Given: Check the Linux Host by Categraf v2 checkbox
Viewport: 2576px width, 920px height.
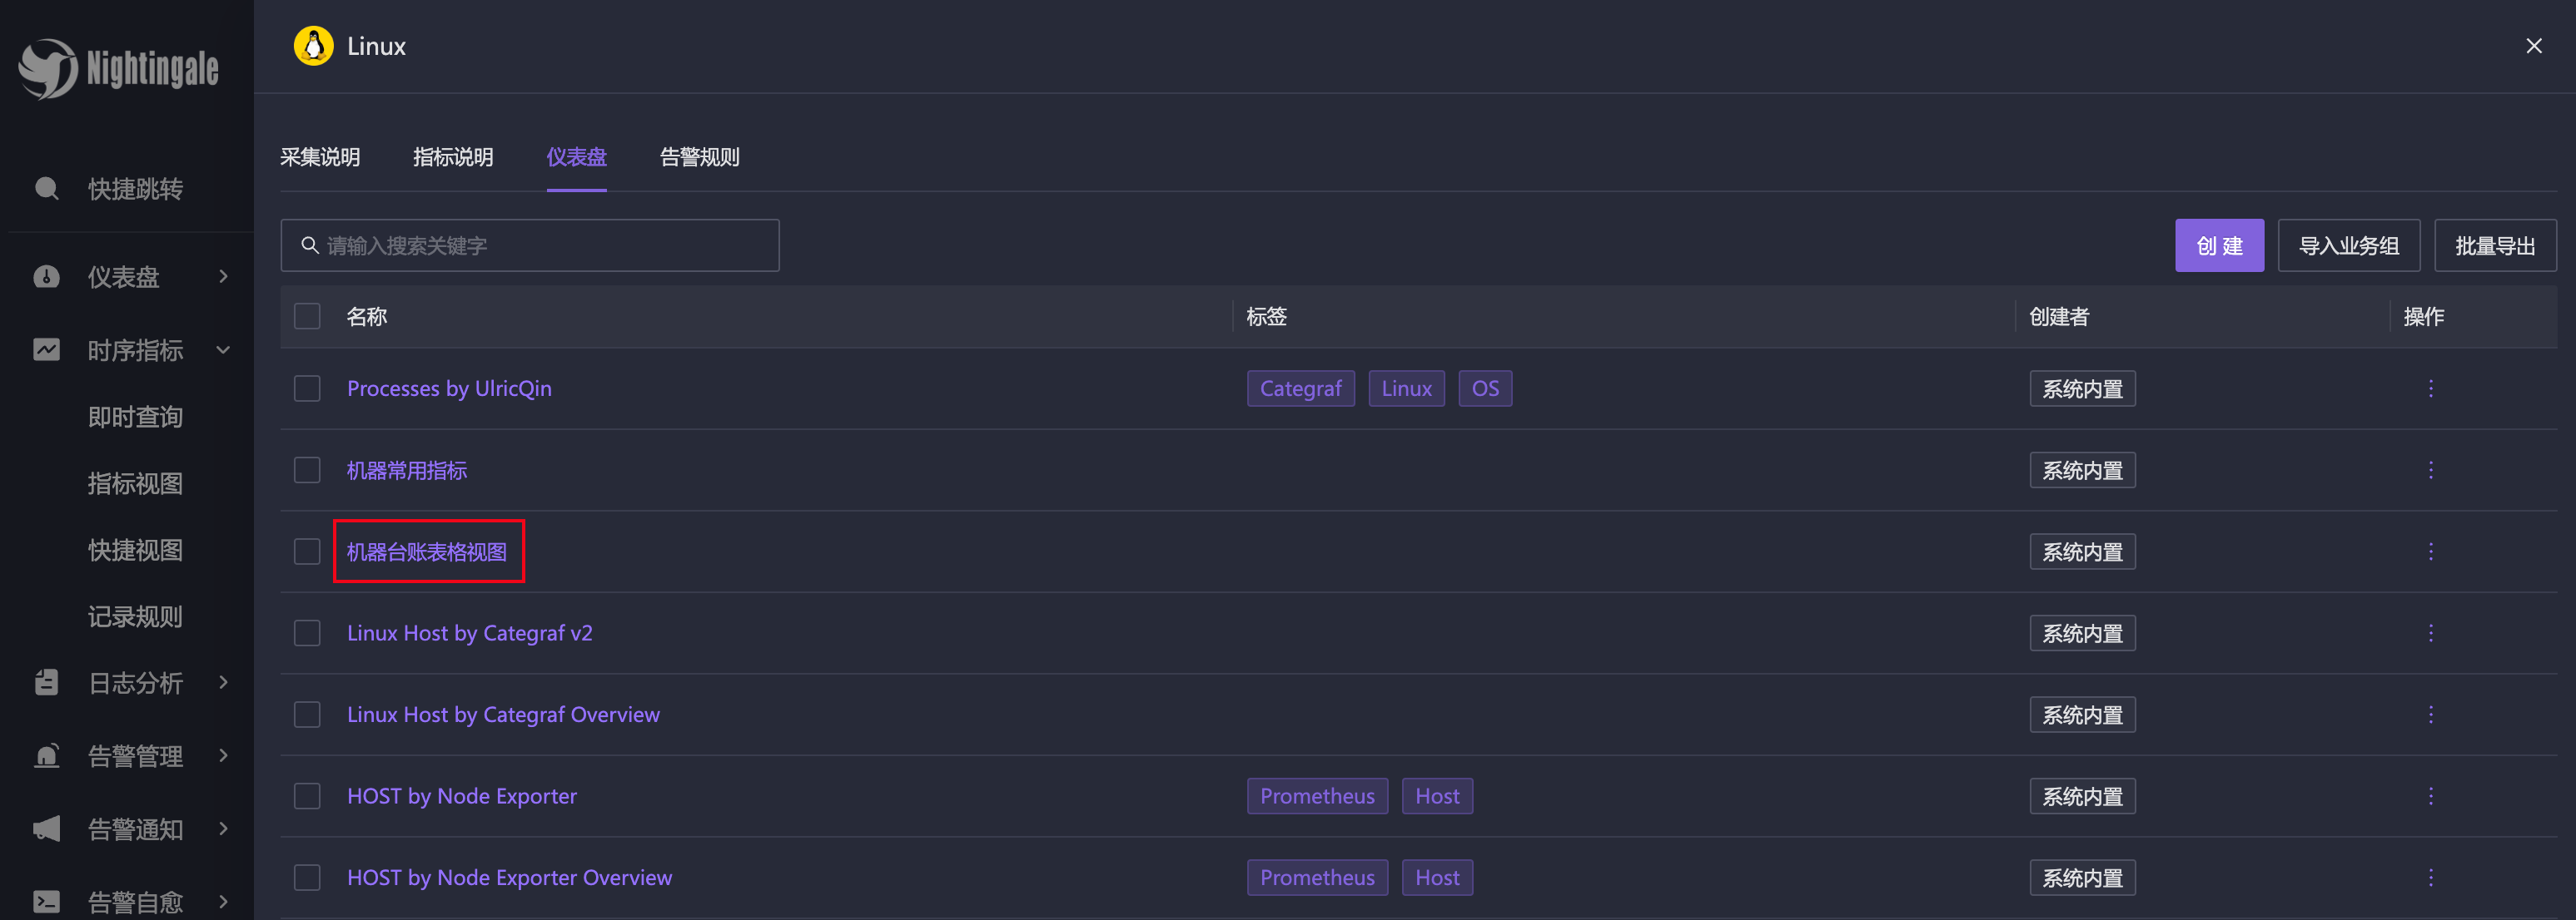Looking at the screenshot, I should 307,633.
